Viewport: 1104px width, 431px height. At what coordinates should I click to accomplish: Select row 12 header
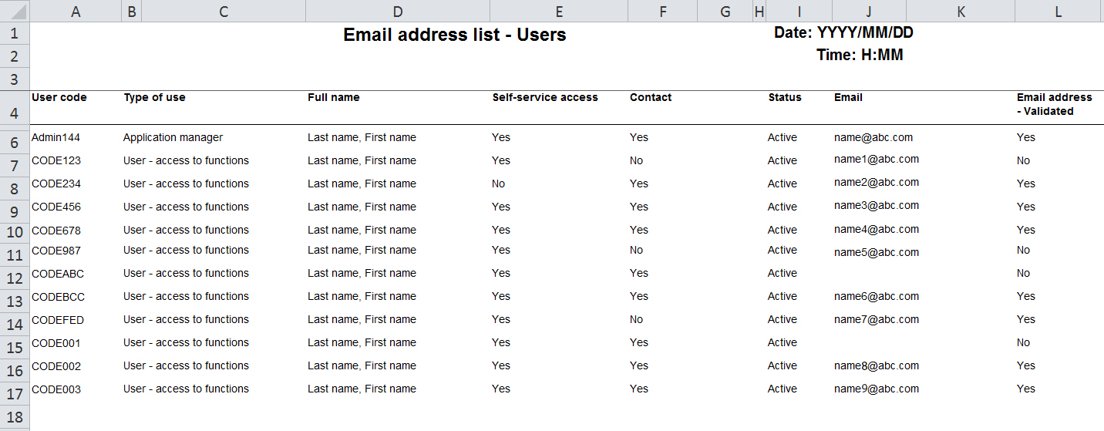pyautogui.click(x=15, y=278)
